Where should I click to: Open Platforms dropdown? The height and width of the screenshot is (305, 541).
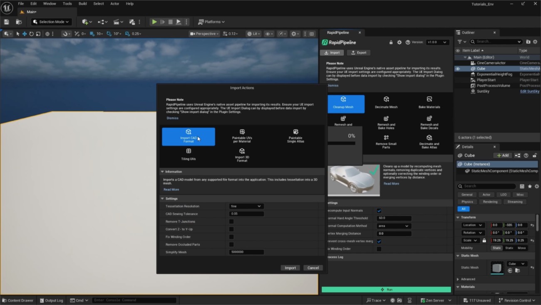[x=211, y=22]
